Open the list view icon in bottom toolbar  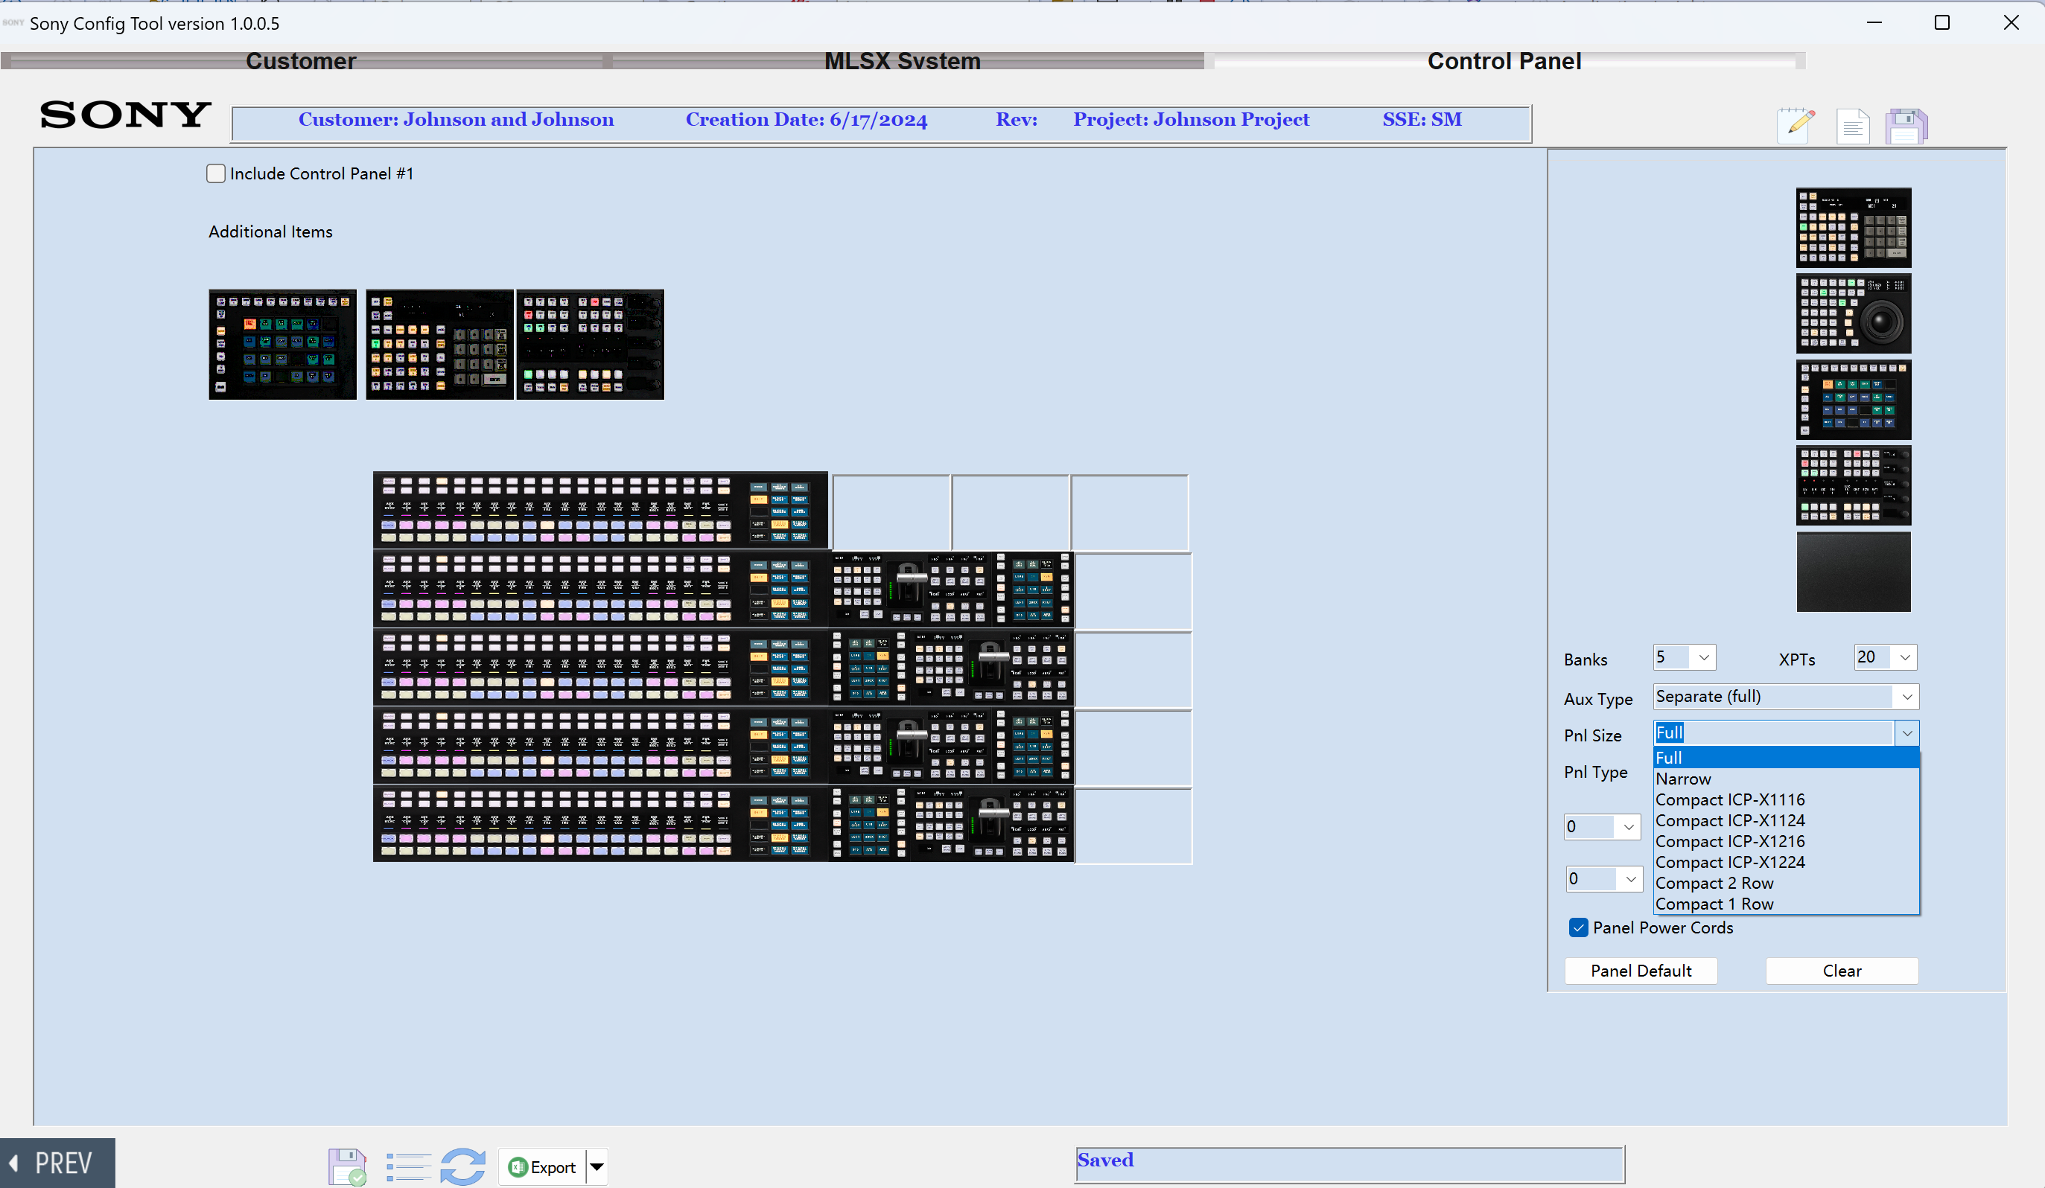[408, 1167]
